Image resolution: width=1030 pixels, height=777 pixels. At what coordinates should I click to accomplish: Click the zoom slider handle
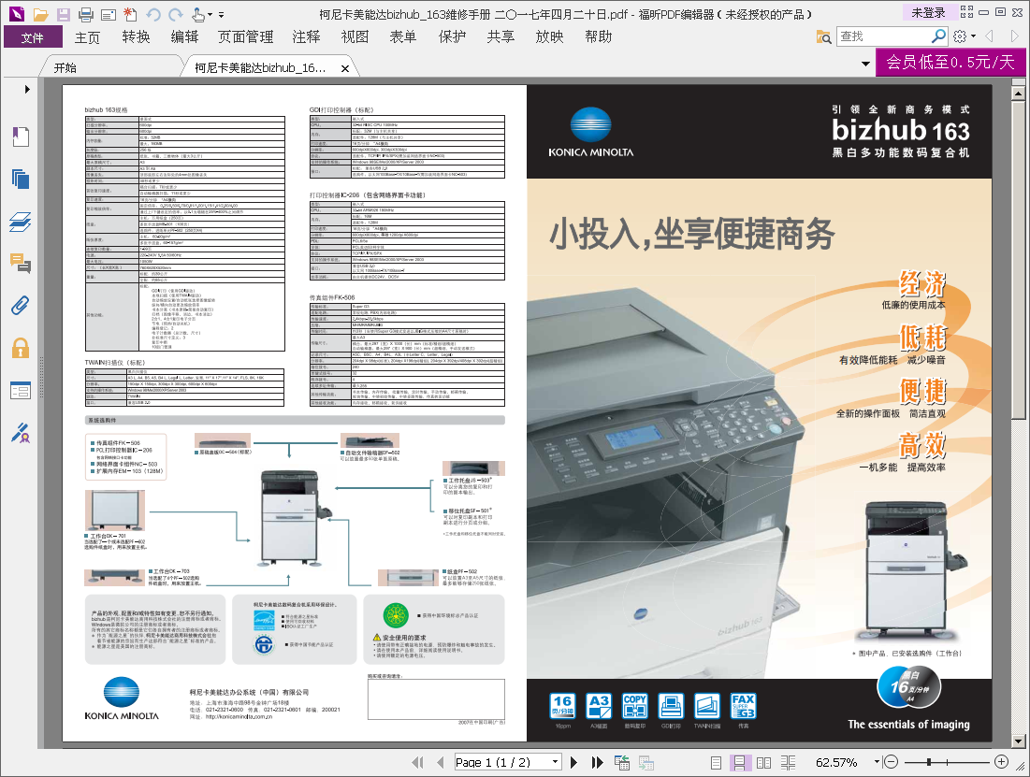click(929, 762)
